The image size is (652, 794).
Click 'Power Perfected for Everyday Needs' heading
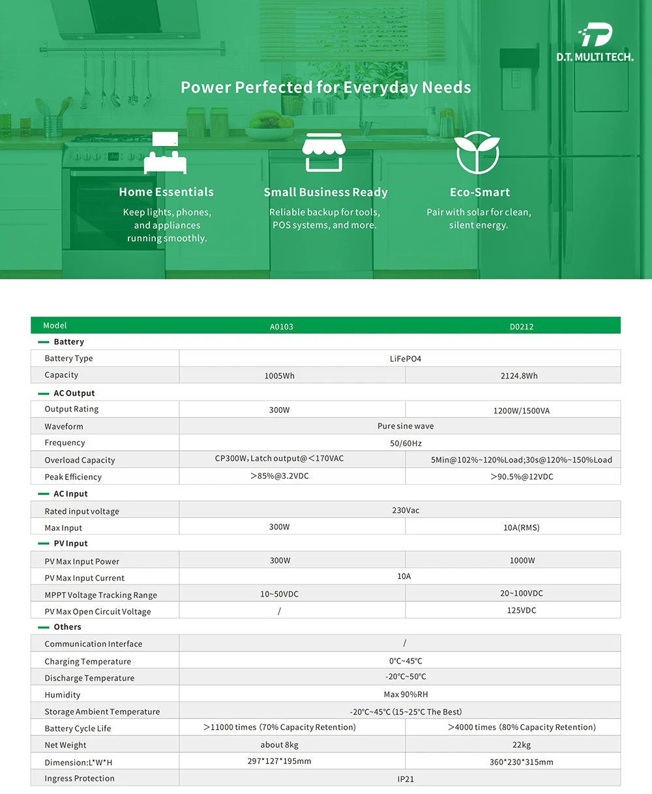(326, 87)
